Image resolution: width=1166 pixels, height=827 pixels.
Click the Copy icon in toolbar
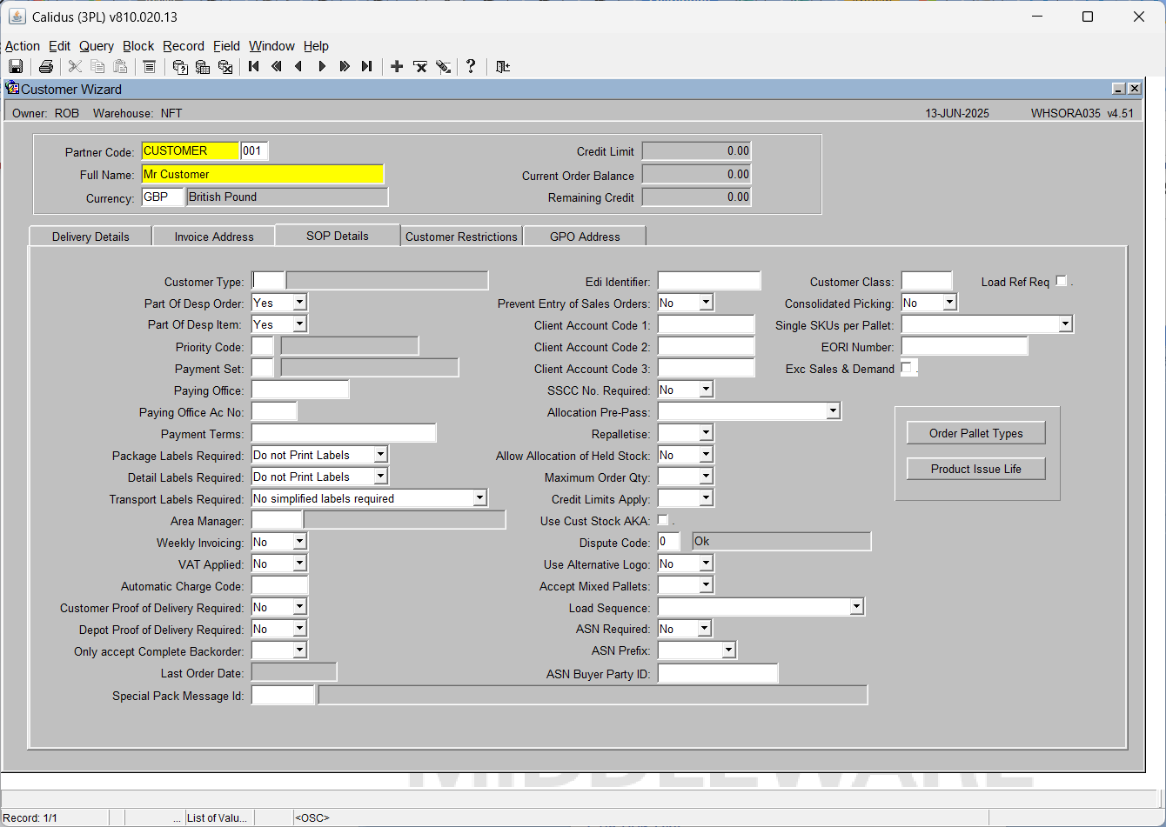[98, 67]
